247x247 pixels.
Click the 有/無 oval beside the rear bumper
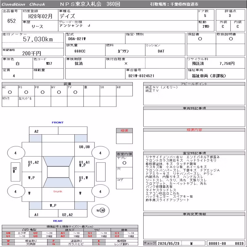pos(100,211)
